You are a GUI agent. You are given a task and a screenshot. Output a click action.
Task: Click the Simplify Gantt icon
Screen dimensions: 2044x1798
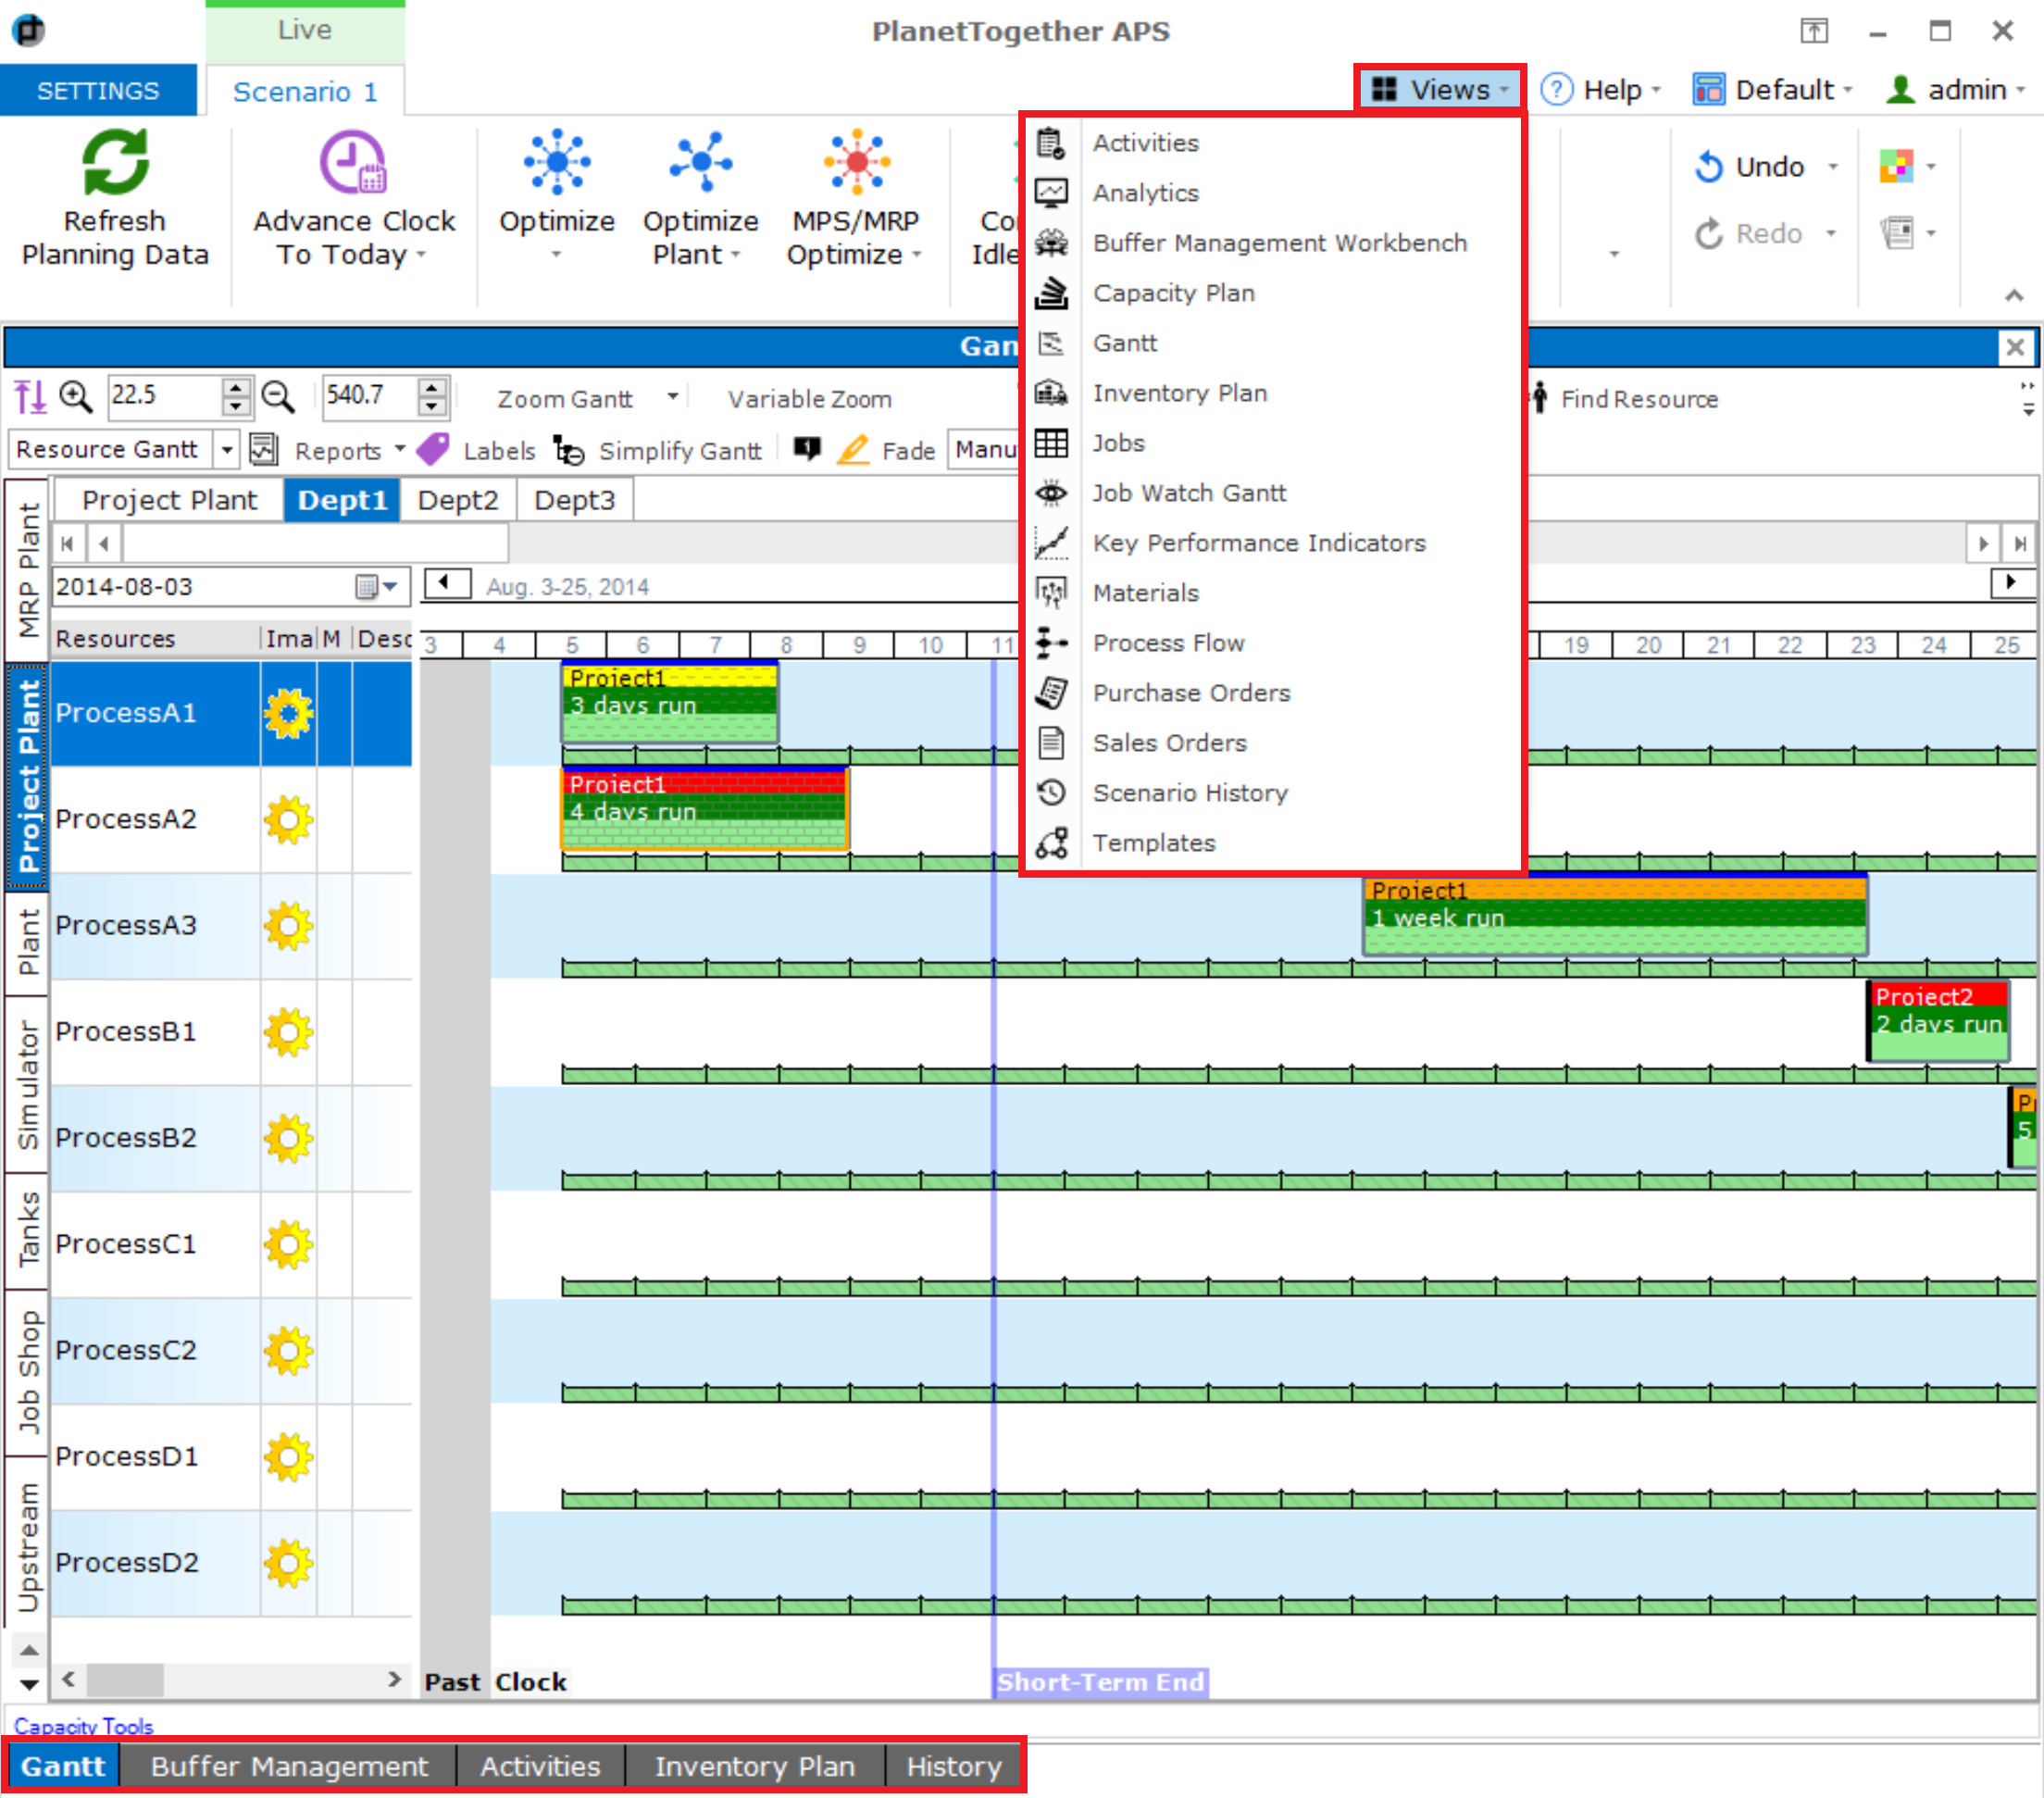pos(569,450)
